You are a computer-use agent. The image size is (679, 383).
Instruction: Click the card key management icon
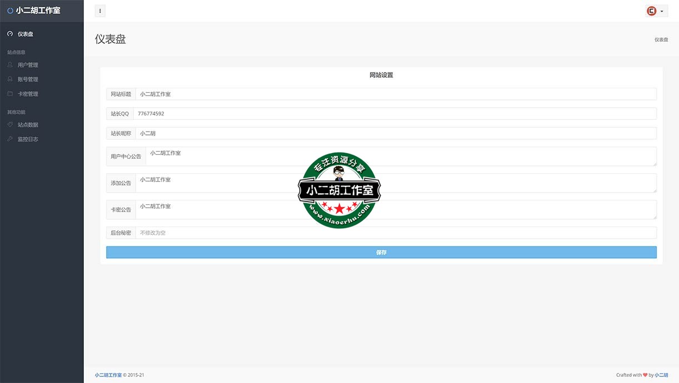point(10,94)
